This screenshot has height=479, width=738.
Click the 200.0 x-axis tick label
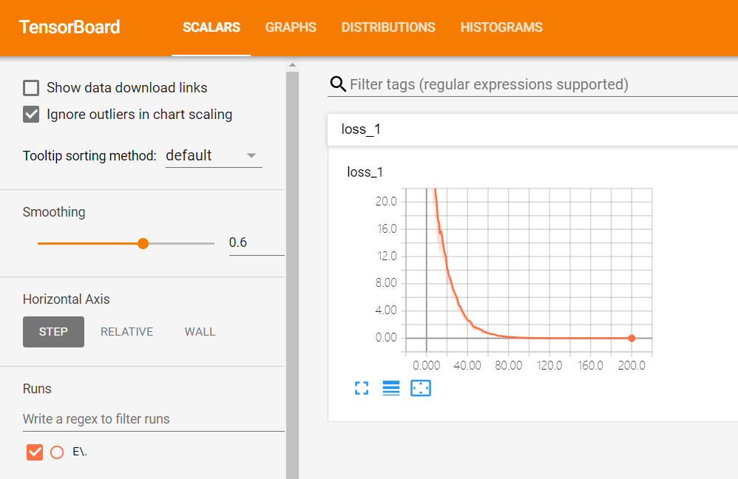(632, 366)
